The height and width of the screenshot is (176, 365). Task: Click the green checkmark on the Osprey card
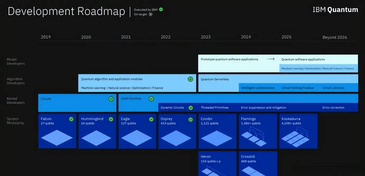(191, 120)
